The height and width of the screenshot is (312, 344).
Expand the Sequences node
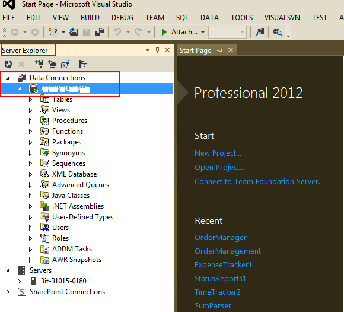point(30,163)
